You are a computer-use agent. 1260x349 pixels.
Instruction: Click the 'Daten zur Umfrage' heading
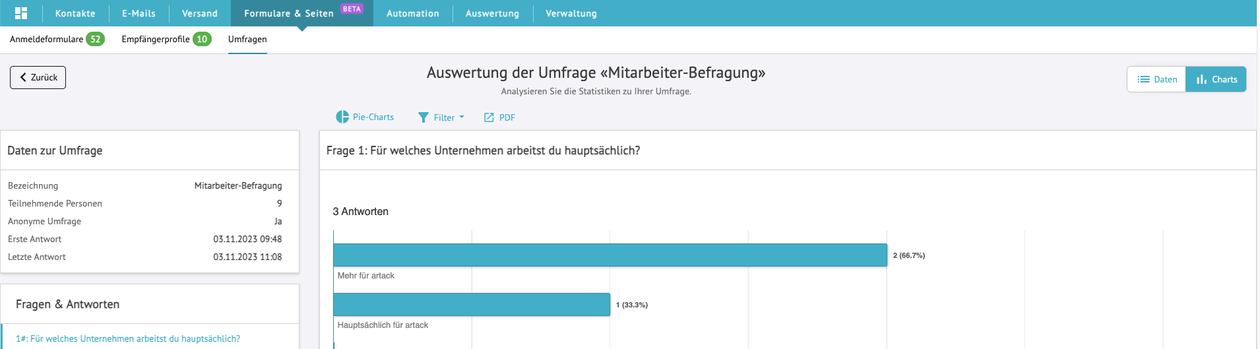55,150
